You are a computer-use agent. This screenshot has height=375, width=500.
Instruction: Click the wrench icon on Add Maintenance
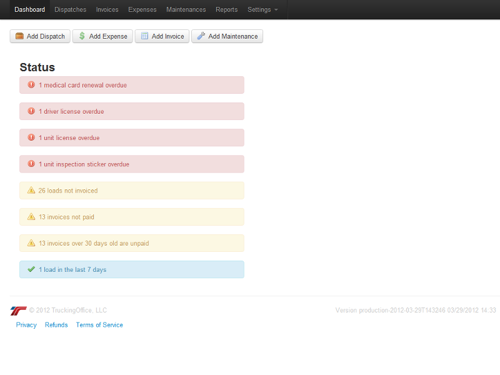click(x=201, y=36)
